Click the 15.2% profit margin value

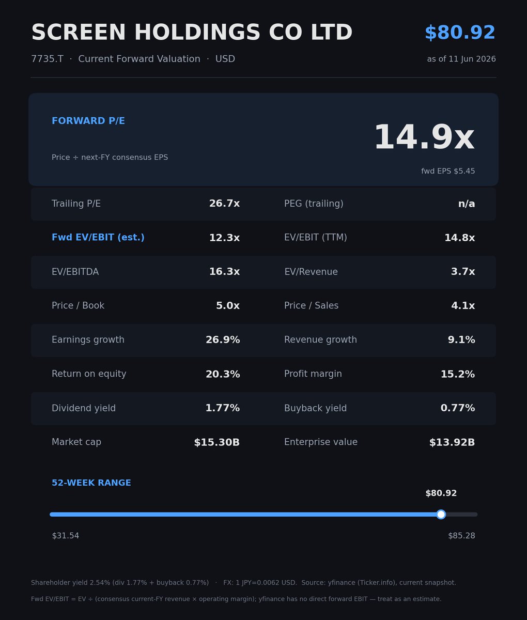(x=458, y=374)
